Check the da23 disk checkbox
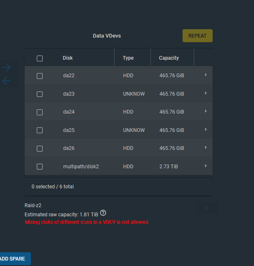The height and width of the screenshot is (266, 254). [40, 94]
